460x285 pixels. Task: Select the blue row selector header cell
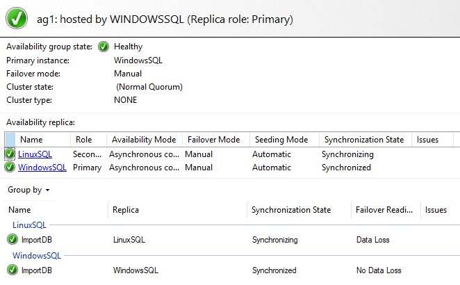coord(10,140)
